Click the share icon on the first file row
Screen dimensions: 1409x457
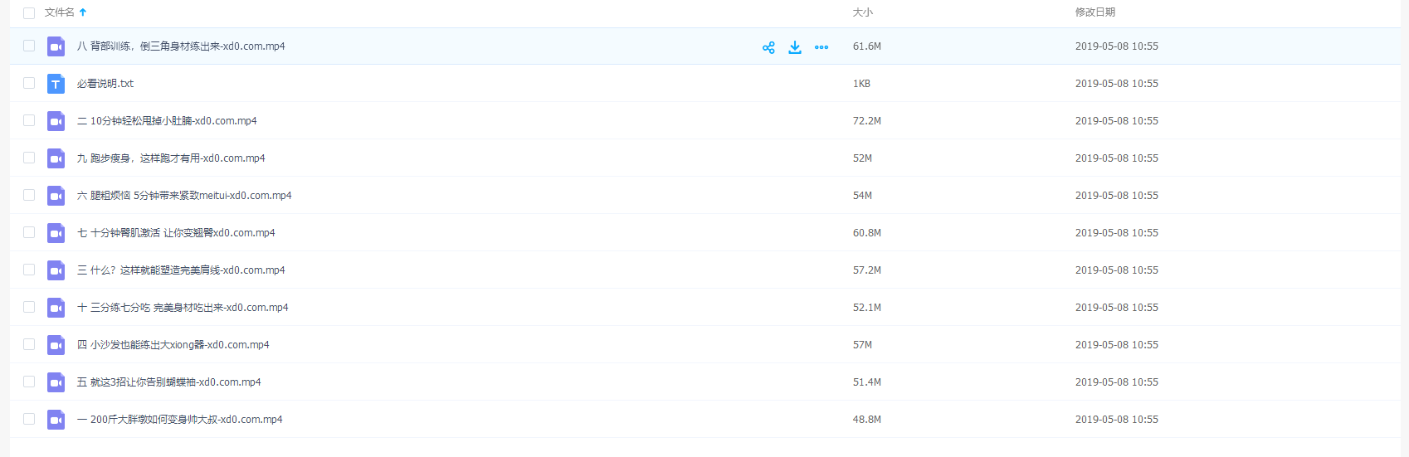click(x=768, y=47)
